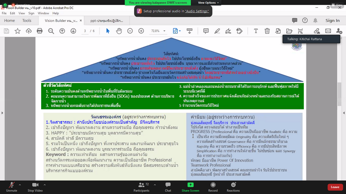Open the Audio Settings link
The image size is (346, 194).
(197, 11)
